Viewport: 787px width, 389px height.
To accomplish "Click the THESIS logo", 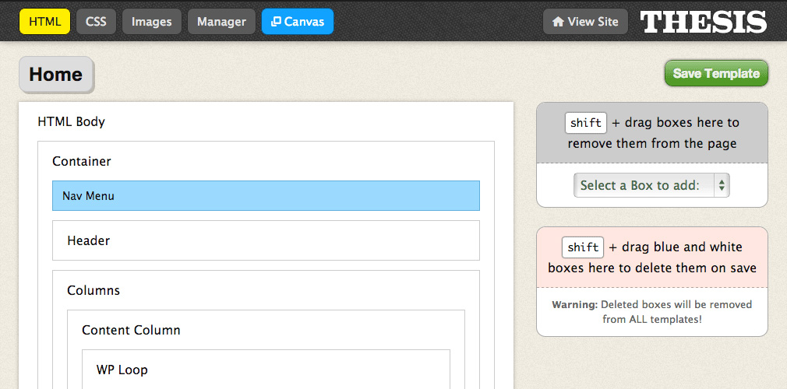I will tap(703, 22).
